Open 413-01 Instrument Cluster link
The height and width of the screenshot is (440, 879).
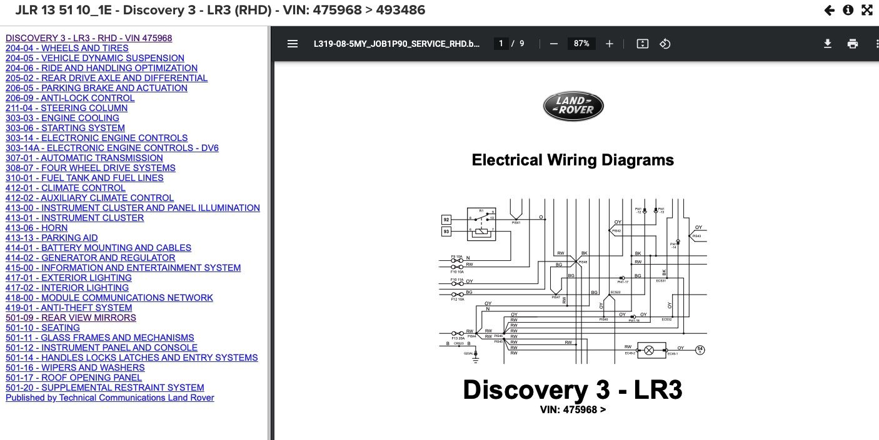tap(74, 218)
